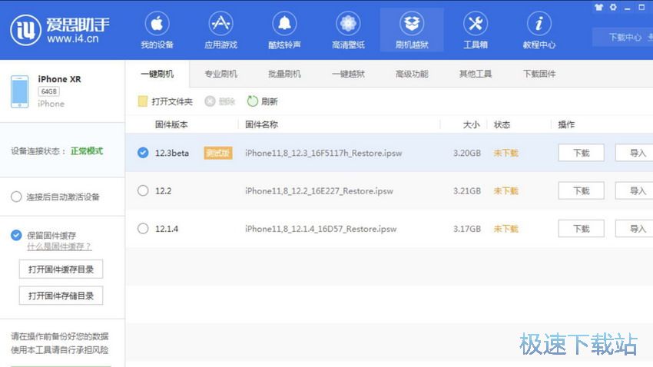Switch to 其他工具 tab
Image resolution: width=653 pixels, height=367 pixels.
pyautogui.click(x=476, y=74)
